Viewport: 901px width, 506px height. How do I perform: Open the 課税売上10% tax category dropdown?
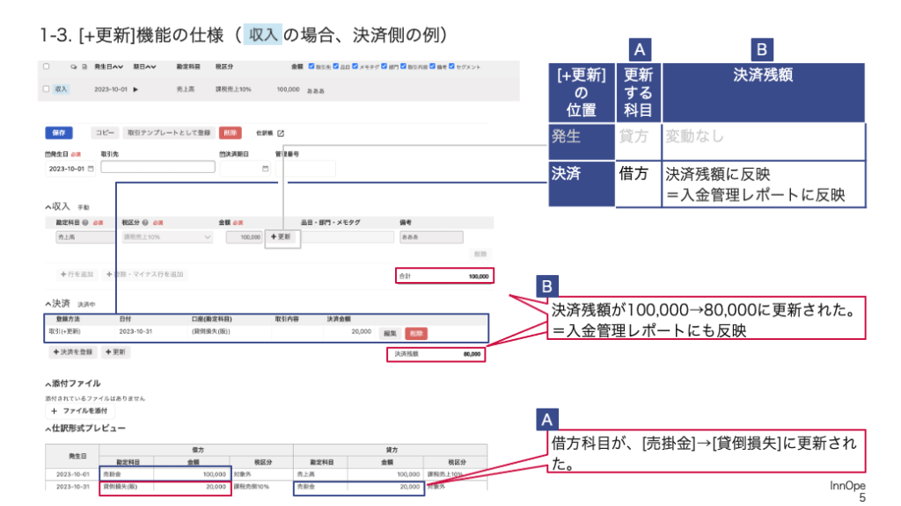(x=167, y=237)
